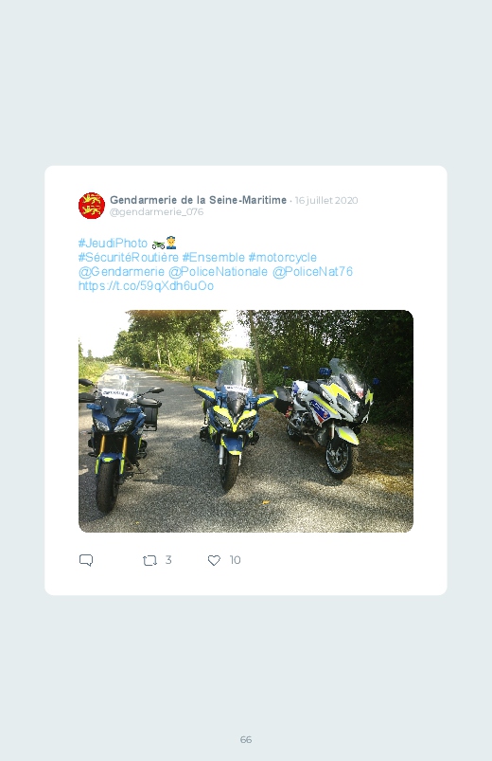Open the #motorcycle hashtag
The image size is (492, 761).
click(x=283, y=257)
